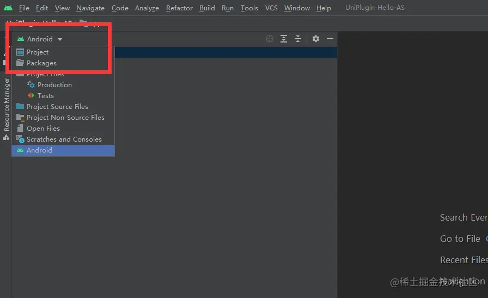Open the Window menu
The image size is (488, 298).
[297, 8]
